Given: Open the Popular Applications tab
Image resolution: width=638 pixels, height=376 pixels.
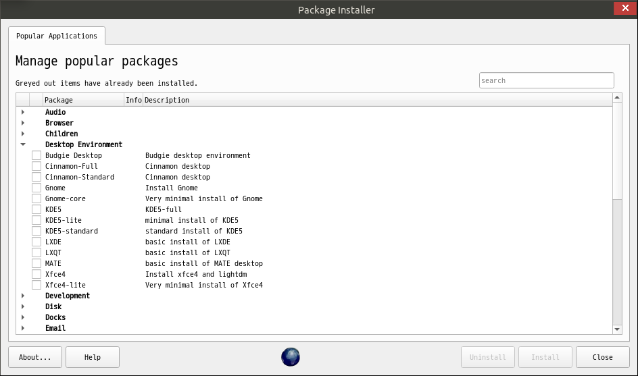Looking at the screenshot, I should point(57,36).
